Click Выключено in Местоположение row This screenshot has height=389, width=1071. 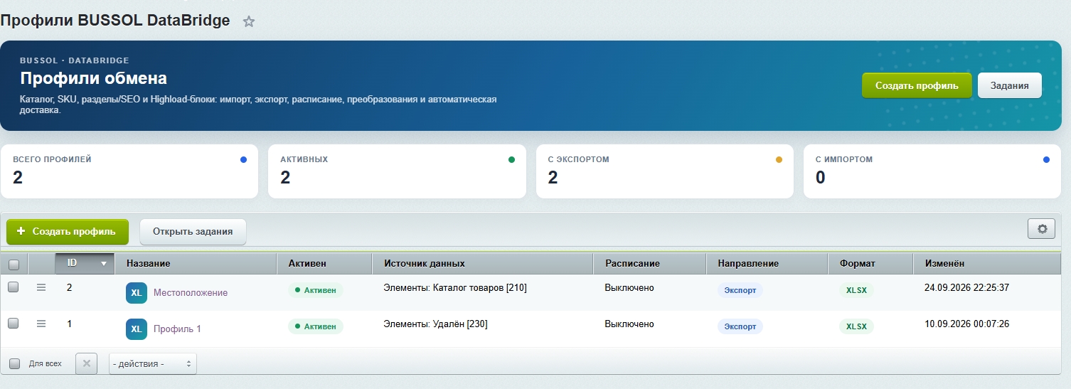pos(629,287)
